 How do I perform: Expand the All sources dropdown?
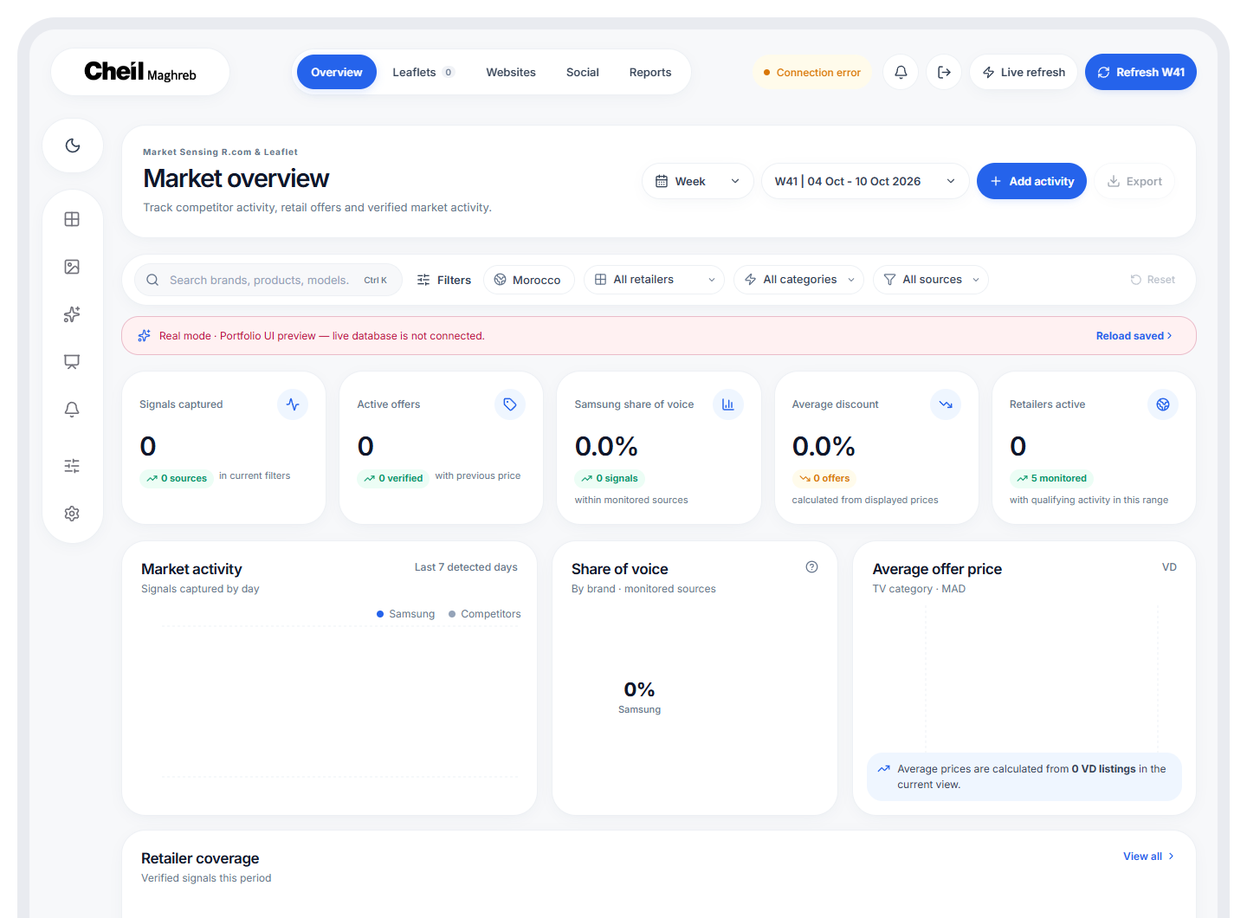(x=931, y=280)
